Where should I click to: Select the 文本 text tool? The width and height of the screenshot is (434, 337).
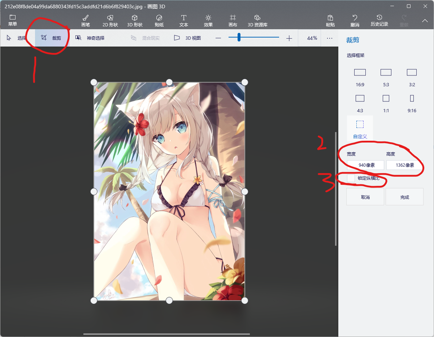coord(184,21)
